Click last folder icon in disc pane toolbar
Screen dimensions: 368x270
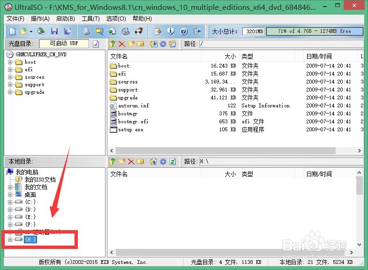173,44
